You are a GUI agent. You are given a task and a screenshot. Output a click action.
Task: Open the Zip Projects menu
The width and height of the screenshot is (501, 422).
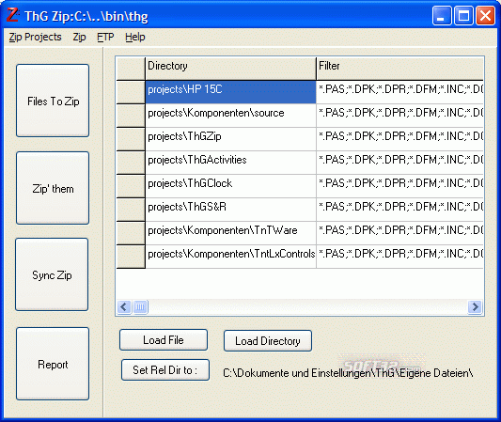(35, 37)
